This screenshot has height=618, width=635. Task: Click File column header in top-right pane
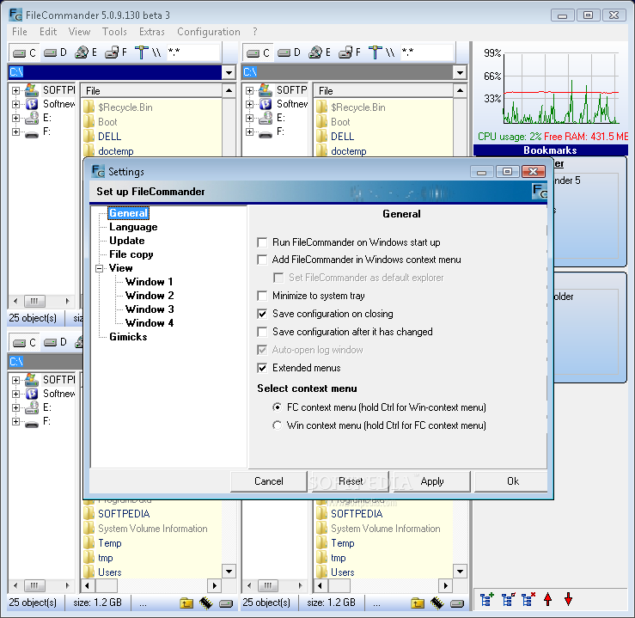point(383,91)
